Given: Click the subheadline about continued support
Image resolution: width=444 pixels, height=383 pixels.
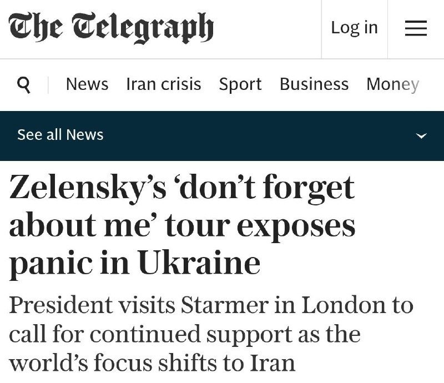Looking at the screenshot, I should click(211, 334).
